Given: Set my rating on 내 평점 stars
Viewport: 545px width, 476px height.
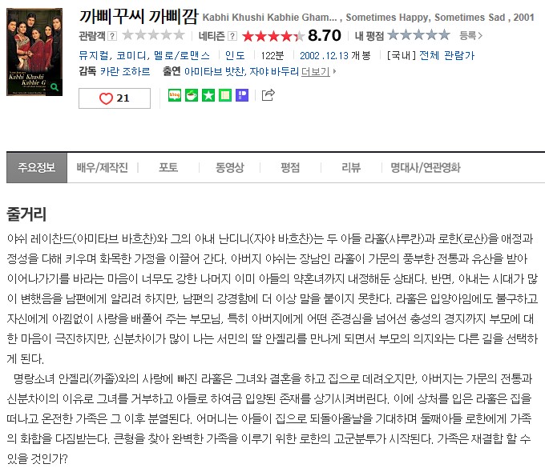Looking at the screenshot, I should pyautogui.click(x=418, y=35).
